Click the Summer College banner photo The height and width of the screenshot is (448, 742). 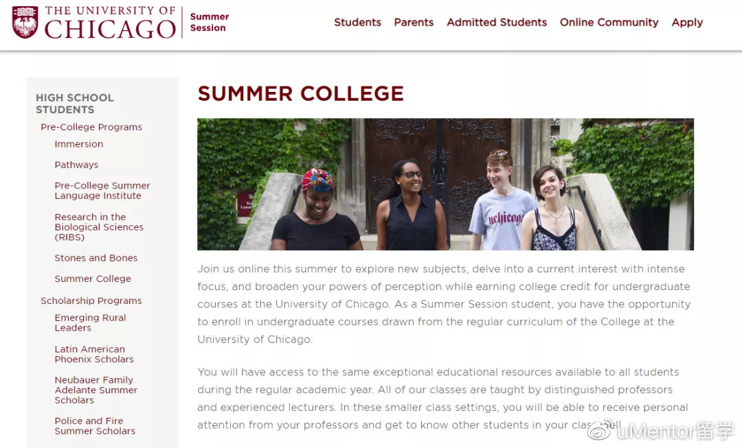coord(445,185)
